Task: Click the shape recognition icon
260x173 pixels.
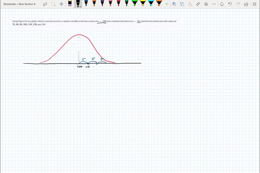Action: coord(174,4)
